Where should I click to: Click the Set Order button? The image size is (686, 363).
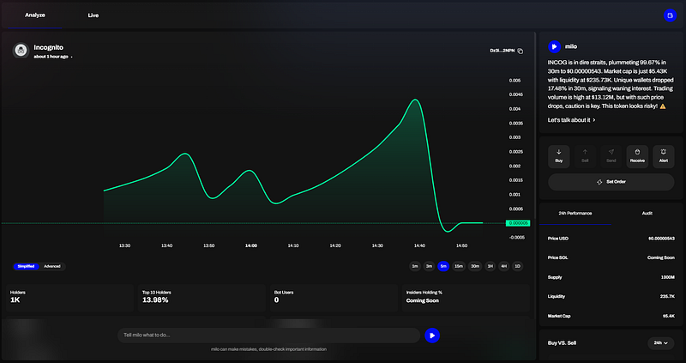tap(611, 182)
